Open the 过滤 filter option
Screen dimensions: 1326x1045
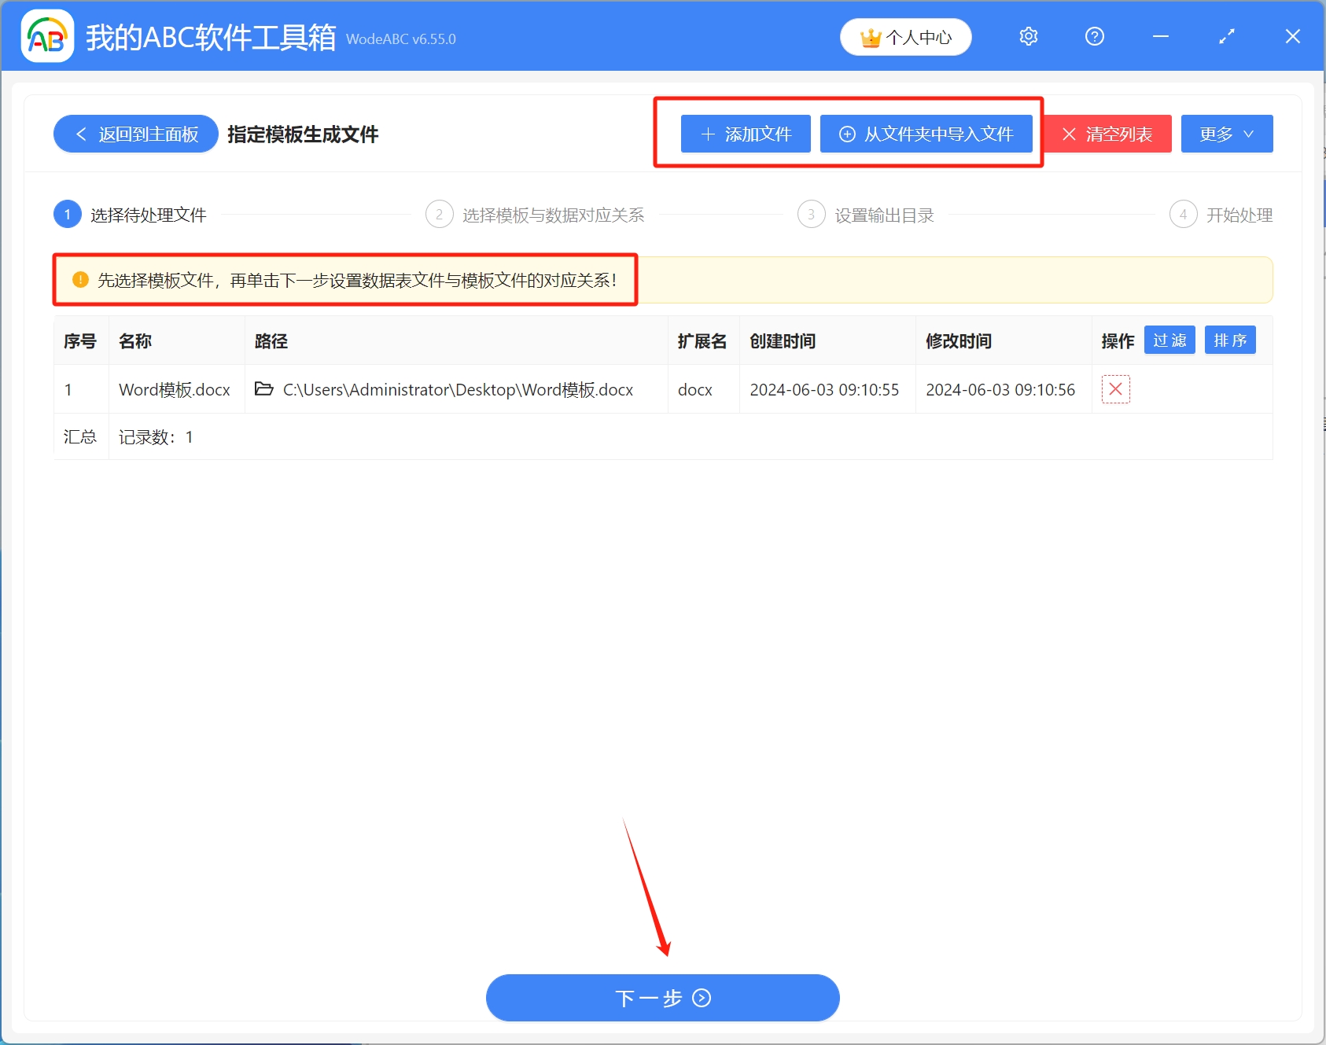click(1169, 340)
